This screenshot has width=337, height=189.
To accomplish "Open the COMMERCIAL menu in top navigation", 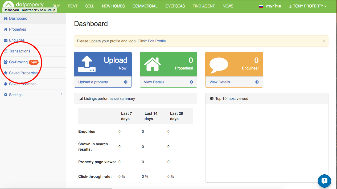I will pyautogui.click(x=145, y=6).
